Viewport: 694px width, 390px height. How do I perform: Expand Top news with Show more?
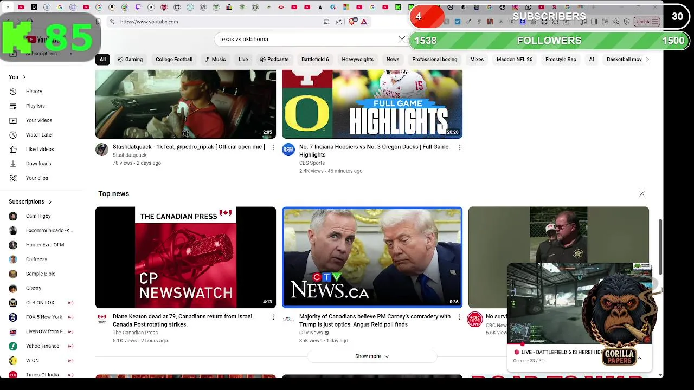click(x=372, y=356)
